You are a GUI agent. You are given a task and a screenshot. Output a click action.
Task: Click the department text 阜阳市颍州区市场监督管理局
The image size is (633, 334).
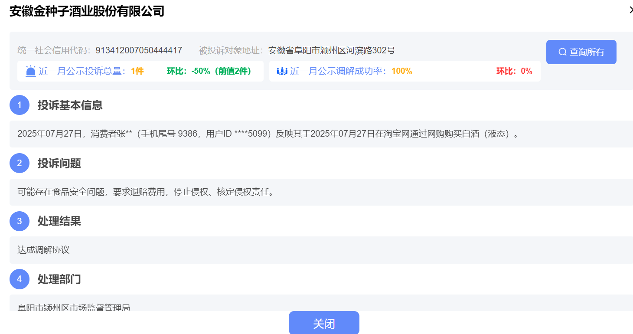(74, 307)
